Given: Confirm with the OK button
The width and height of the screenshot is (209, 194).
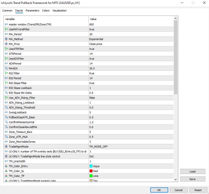Looking at the screenshot, I should [x=159, y=190].
